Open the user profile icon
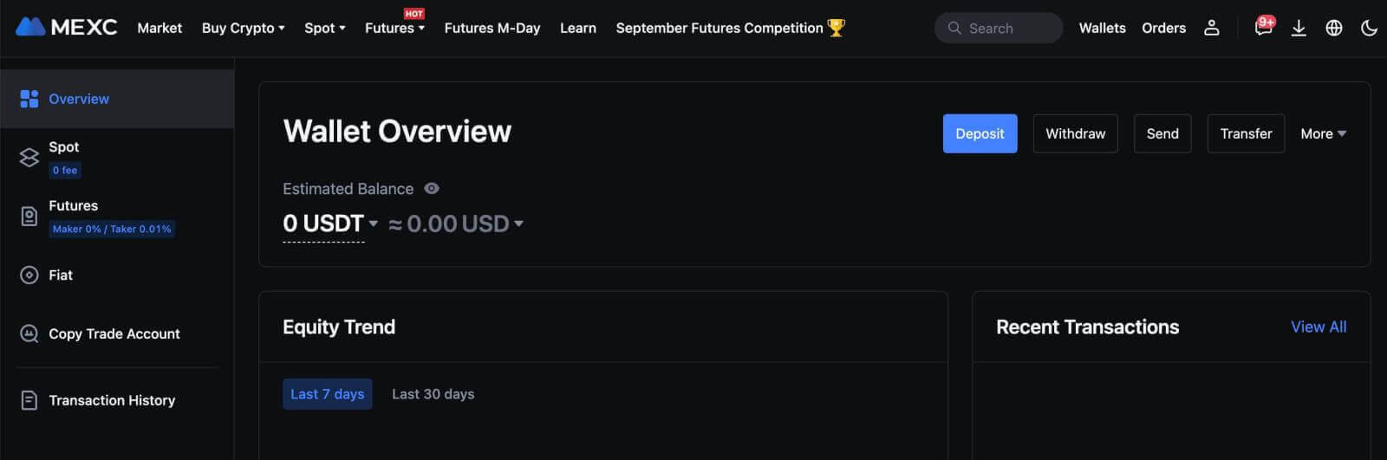This screenshot has height=460, width=1387. click(x=1212, y=28)
